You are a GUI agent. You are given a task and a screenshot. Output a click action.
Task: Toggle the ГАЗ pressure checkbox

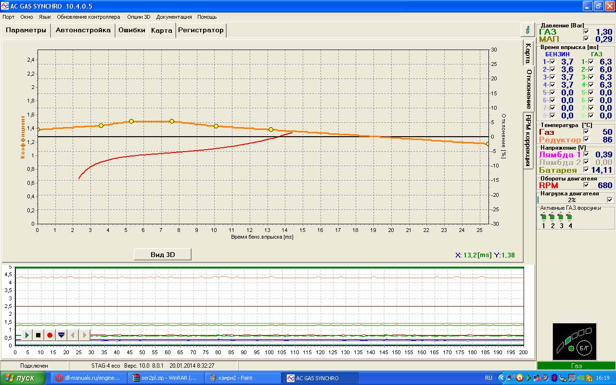pyautogui.click(x=586, y=32)
